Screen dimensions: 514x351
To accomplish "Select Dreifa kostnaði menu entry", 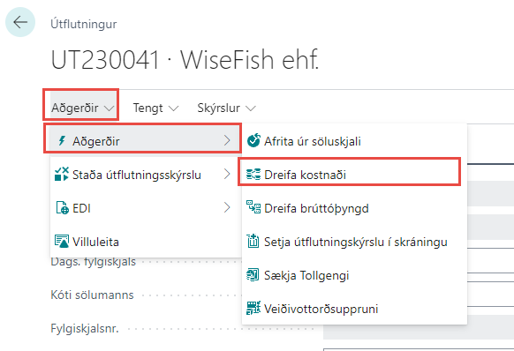I will pyautogui.click(x=350, y=175).
